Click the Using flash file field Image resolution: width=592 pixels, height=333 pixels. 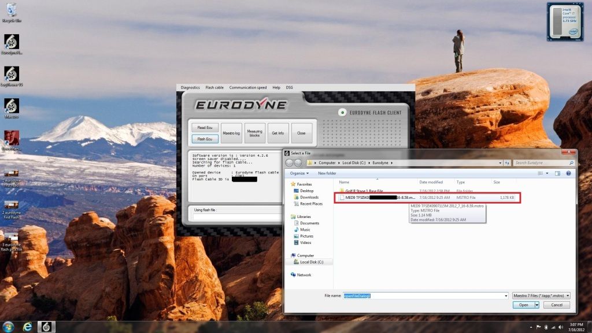point(237,217)
